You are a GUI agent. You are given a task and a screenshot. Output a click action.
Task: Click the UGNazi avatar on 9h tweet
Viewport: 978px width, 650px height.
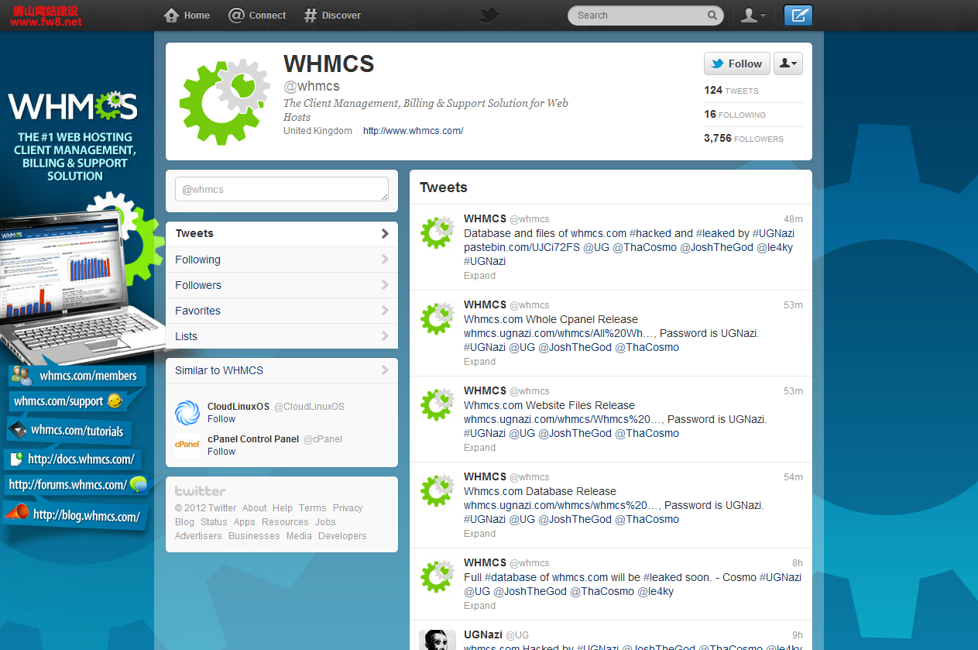click(x=438, y=640)
